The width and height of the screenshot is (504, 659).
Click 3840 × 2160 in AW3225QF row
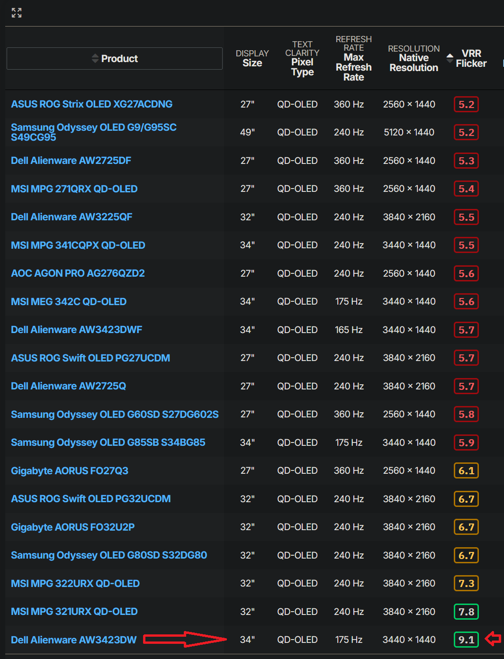[x=409, y=217]
